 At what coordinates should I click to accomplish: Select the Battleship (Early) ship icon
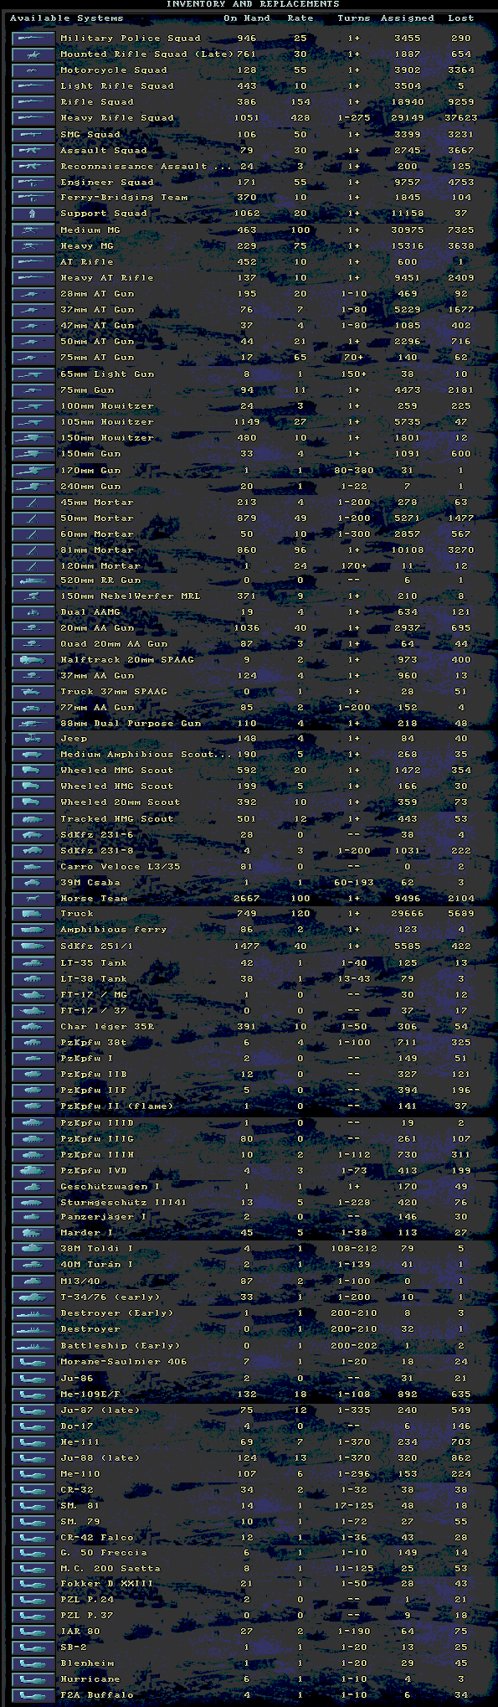33,1346
